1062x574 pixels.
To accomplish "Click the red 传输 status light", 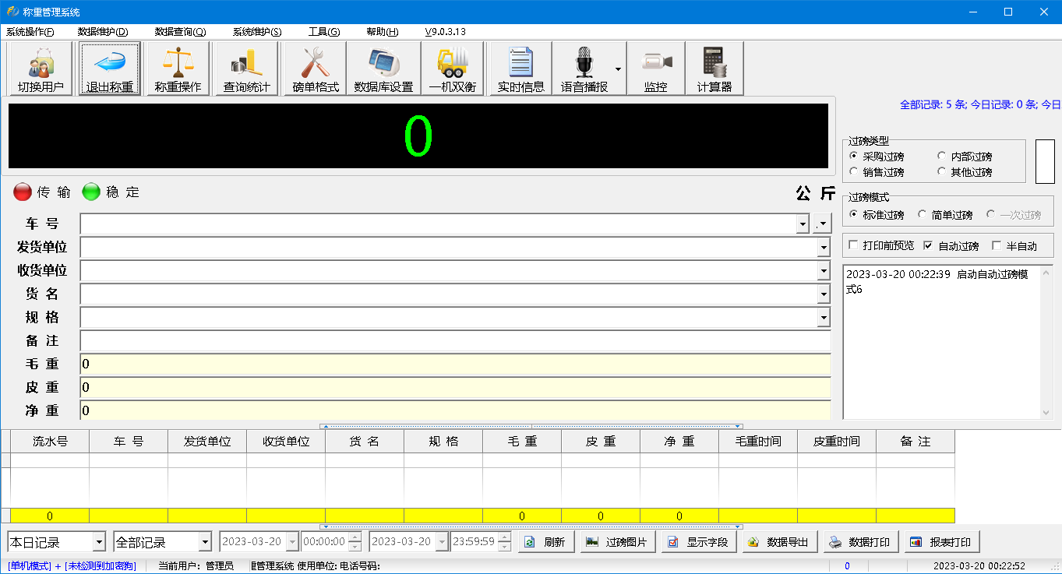I will 23,192.
